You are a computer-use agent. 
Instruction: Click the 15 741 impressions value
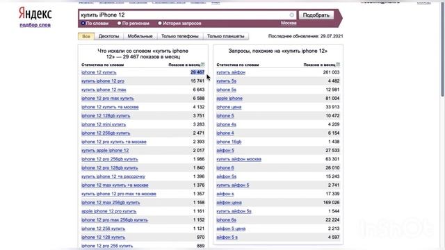tap(197, 81)
